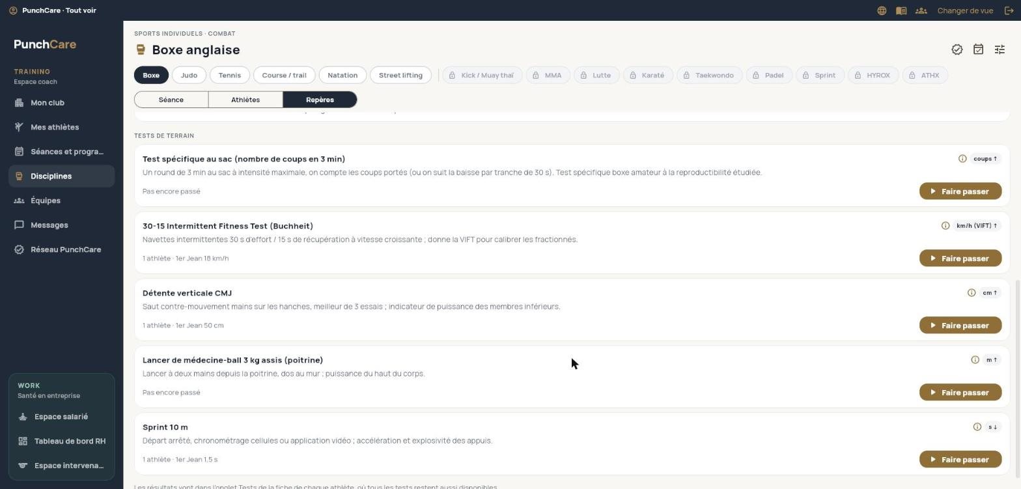Click the 'km/h (VIFT) ↑' unit badge

point(977,226)
